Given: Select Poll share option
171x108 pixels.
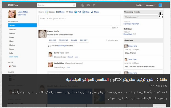Looking at the screenshot, I should (78, 12).
